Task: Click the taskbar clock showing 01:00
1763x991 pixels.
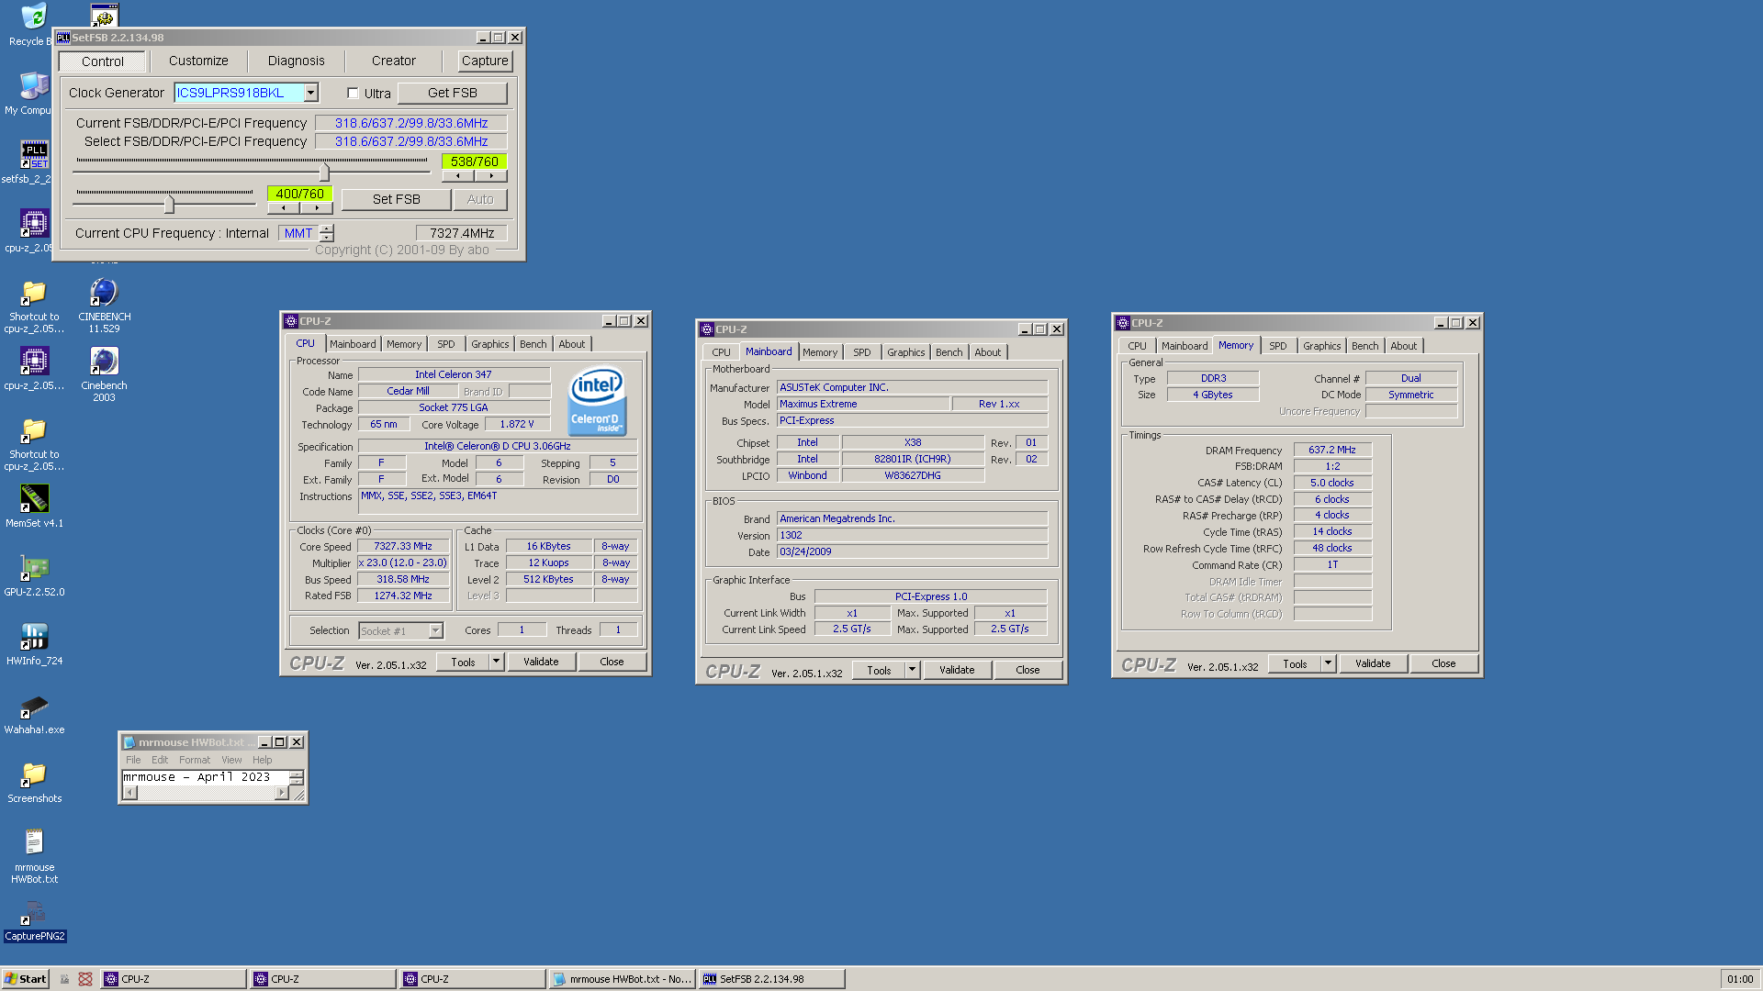Action: (1739, 979)
